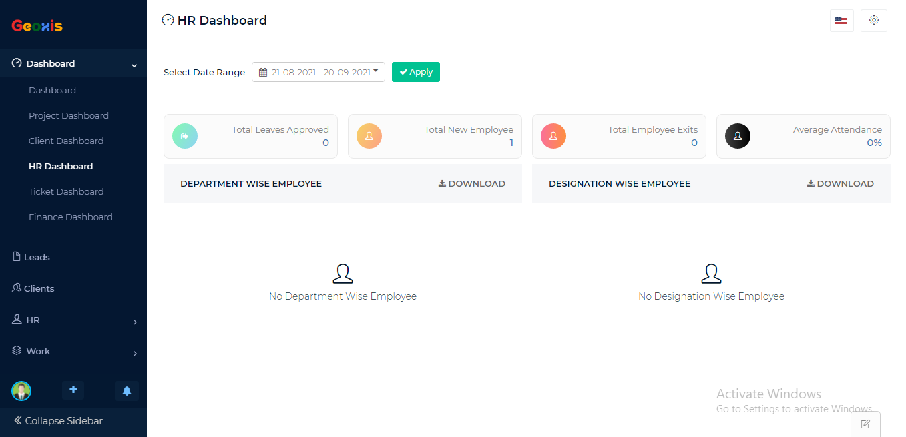Click the US flag language icon
The image size is (906, 437).
tap(841, 21)
